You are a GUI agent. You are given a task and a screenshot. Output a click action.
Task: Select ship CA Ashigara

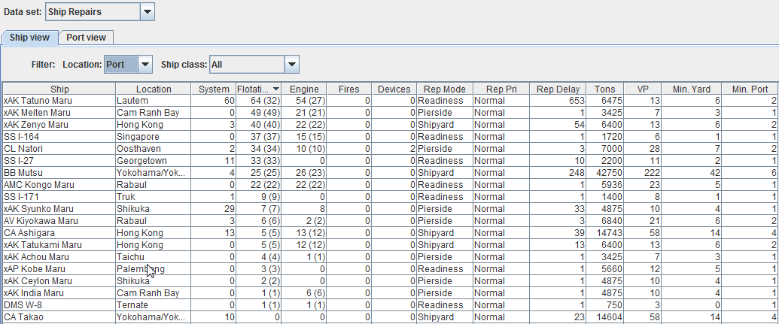29,233
